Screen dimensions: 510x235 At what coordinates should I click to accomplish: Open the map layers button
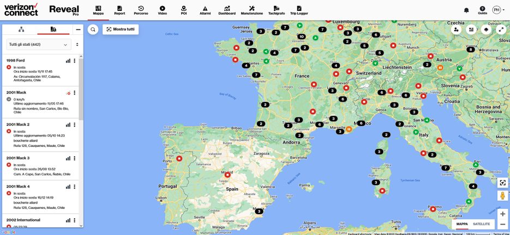click(486, 29)
